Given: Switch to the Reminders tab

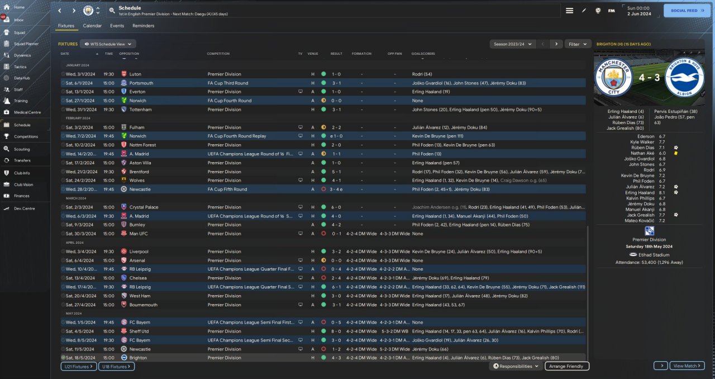Looking at the screenshot, I should click(143, 26).
